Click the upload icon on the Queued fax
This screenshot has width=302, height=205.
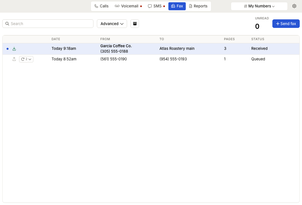point(14,59)
